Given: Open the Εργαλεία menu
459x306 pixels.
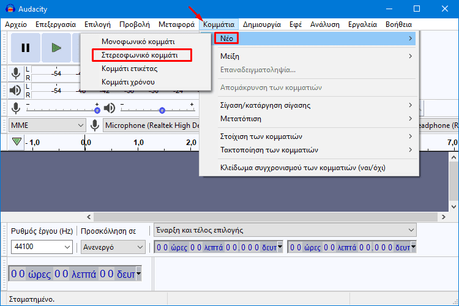Looking at the screenshot, I should coord(362,24).
